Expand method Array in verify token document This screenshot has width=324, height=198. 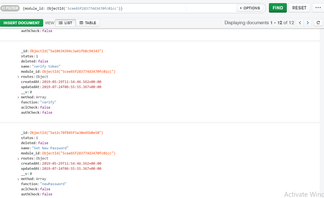[x=18, y=97]
